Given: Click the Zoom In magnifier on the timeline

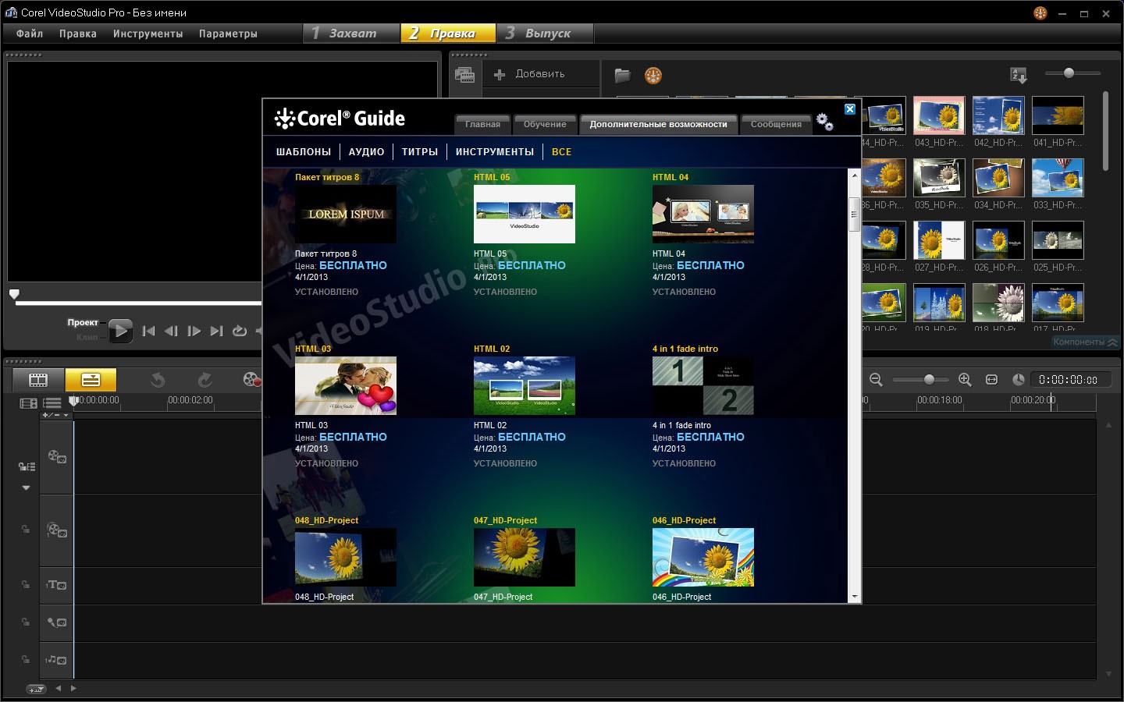Looking at the screenshot, I should (964, 380).
